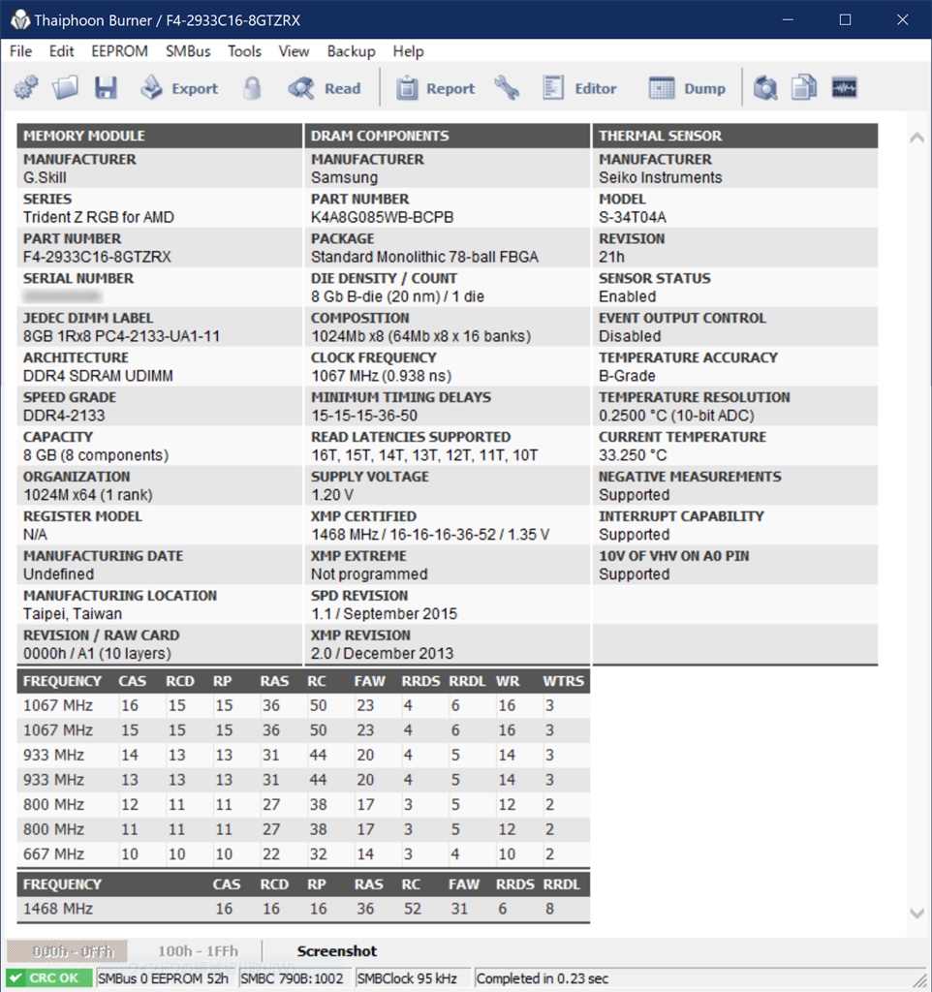Open the Help menu
Screen dimensions: 932x992
pos(408,51)
